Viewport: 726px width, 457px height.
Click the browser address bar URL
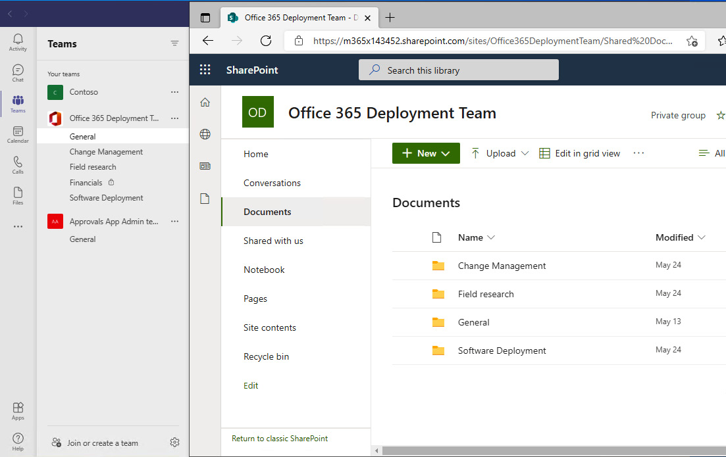(492, 41)
